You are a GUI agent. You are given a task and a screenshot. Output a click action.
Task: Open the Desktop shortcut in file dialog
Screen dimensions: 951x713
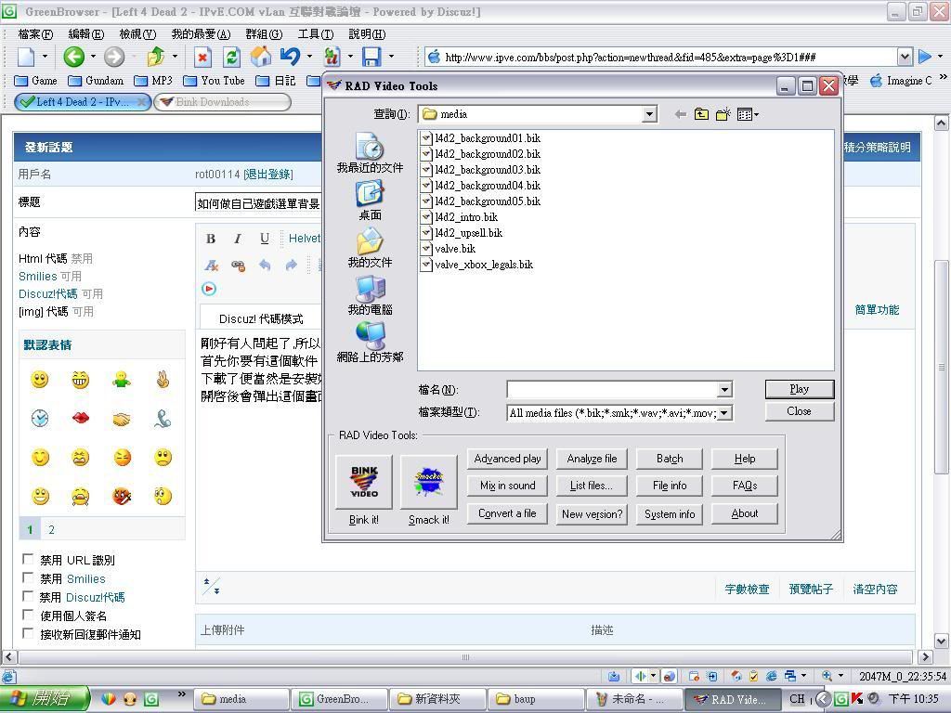(x=370, y=201)
